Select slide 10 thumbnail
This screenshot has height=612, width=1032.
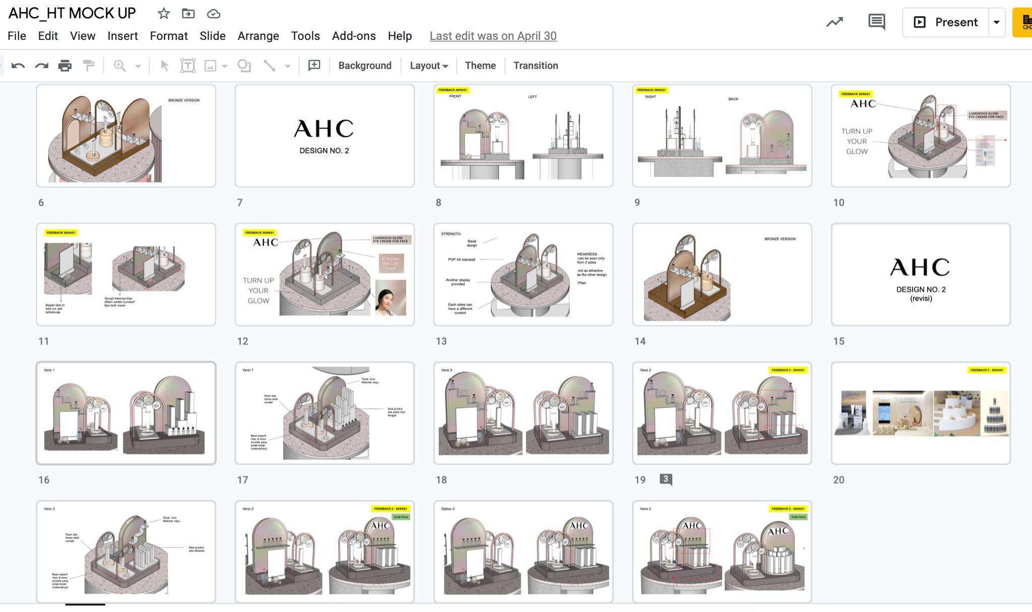click(x=921, y=136)
